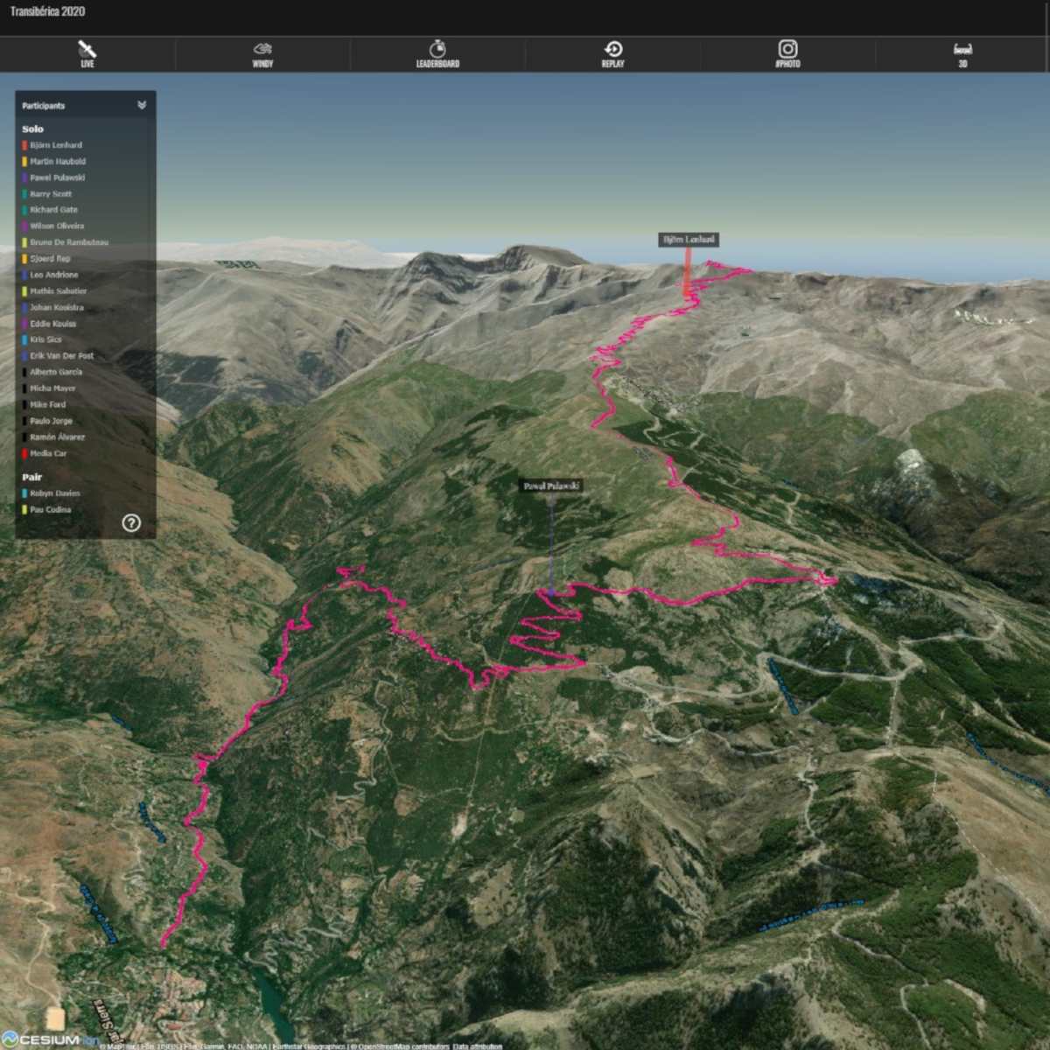Collapse the Participants panel with chevron

(142, 105)
